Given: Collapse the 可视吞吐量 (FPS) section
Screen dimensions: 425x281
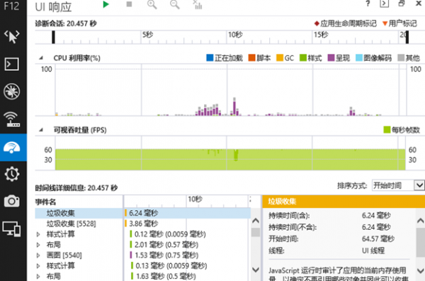Looking at the screenshot, I should [x=41, y=130].
